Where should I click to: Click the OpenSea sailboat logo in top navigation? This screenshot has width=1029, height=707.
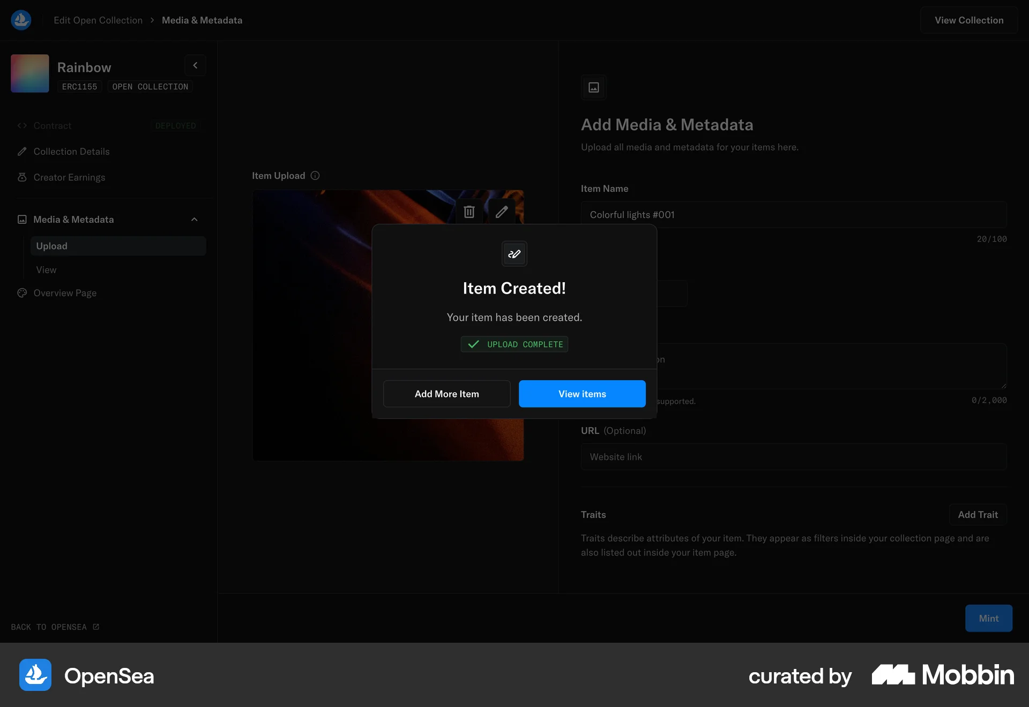coord(21,20)
